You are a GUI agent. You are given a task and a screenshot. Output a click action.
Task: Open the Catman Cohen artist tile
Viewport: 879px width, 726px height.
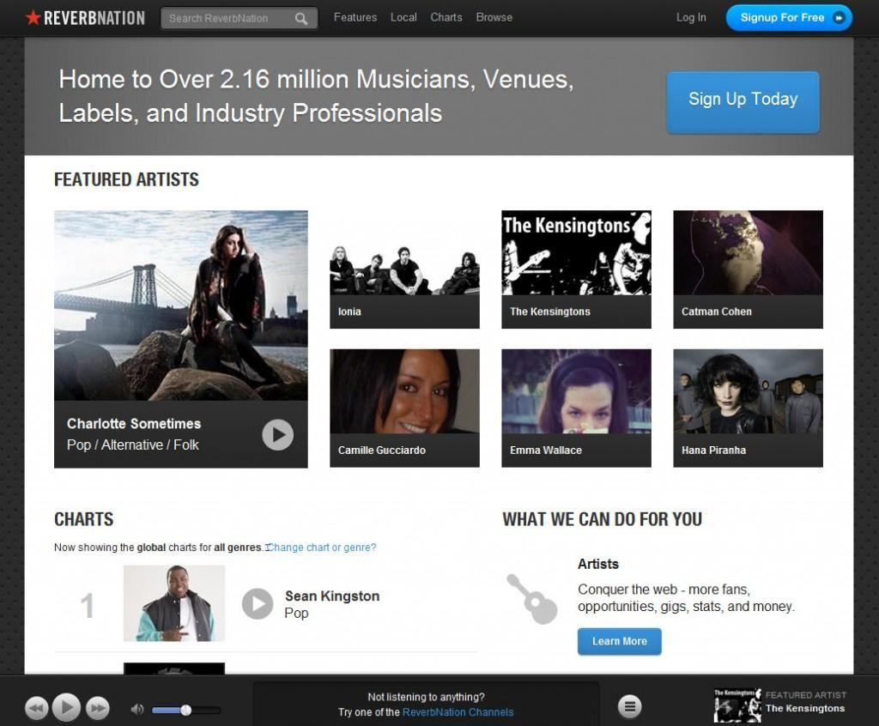[748, 269]
